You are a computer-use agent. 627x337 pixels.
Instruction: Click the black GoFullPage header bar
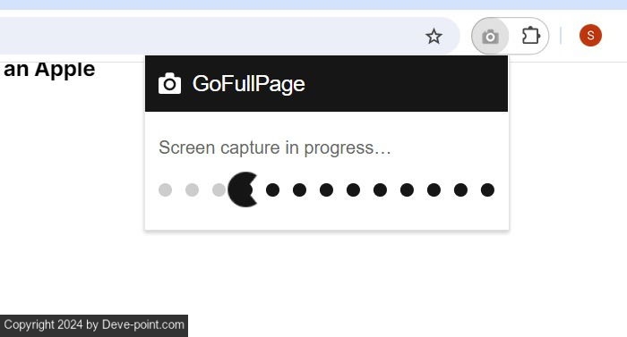click(326, 83)
